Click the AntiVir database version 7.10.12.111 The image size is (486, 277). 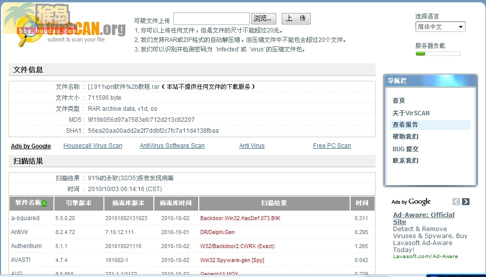(x=119, y=232)
